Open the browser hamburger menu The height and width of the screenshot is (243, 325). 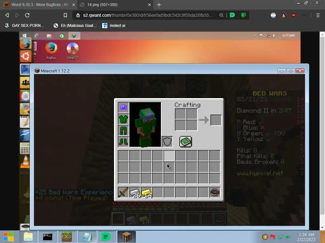(x=318, y=15)
